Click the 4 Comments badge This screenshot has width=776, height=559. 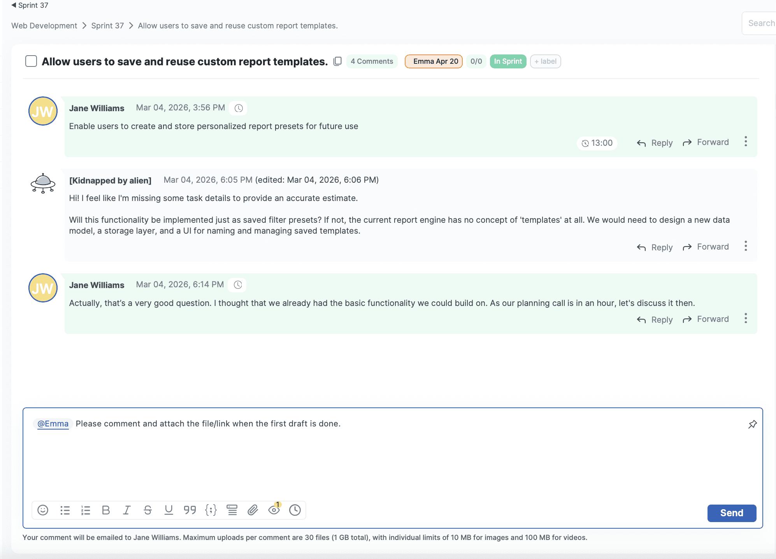[x=372, y=61]
